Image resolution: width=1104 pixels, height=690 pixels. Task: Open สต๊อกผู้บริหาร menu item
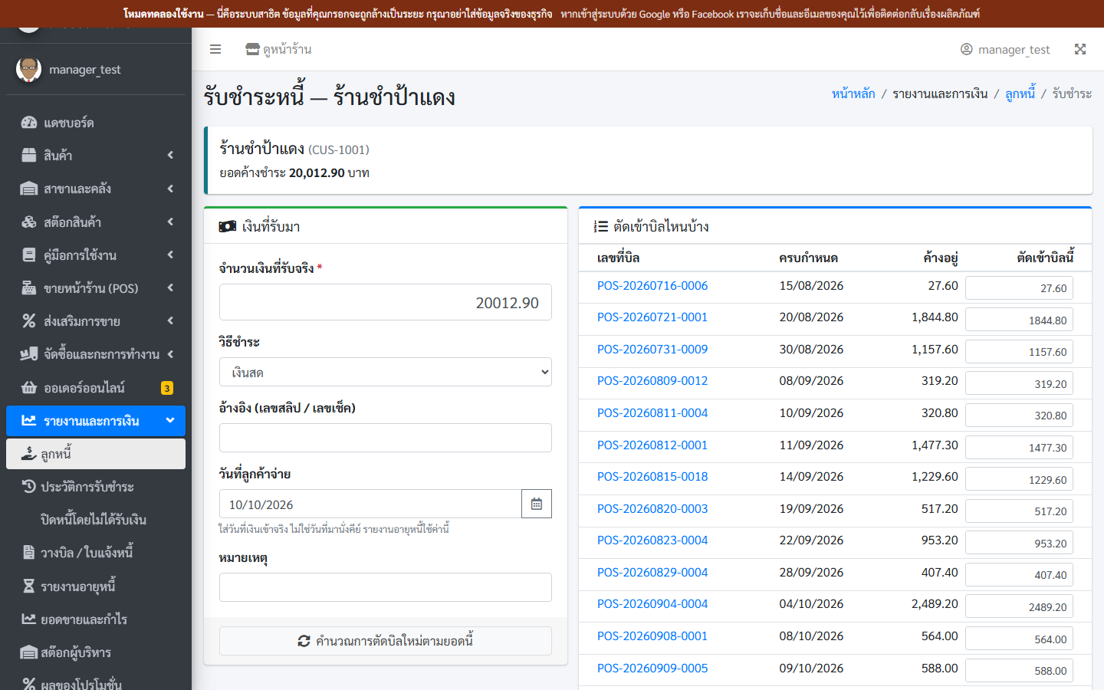coord(96,652)
